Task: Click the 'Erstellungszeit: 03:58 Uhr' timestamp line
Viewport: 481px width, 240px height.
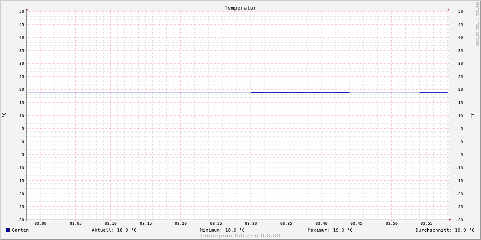Action: click(240, 236)
